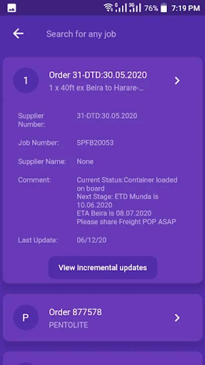Viewport: 205px width, 365px height.
Task: Click the View incremental updates button
Action: point(103,268)
